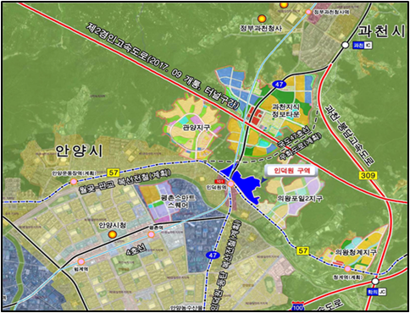Click the route 100 expressway shield
Image resolution: width=410 pixels, height=313 pixels.
(x=298, y=307)
